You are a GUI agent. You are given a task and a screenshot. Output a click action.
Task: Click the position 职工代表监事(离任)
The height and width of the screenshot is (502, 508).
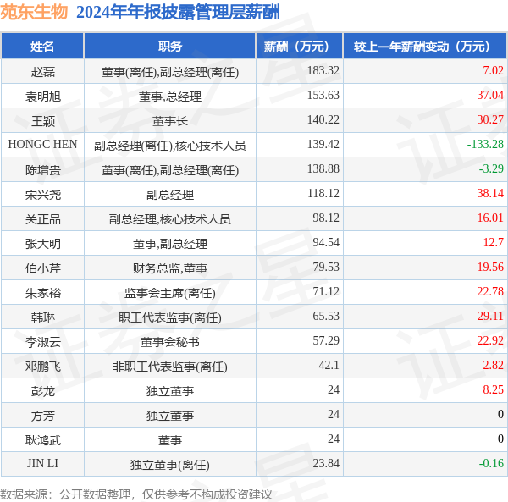click(170, 317)
